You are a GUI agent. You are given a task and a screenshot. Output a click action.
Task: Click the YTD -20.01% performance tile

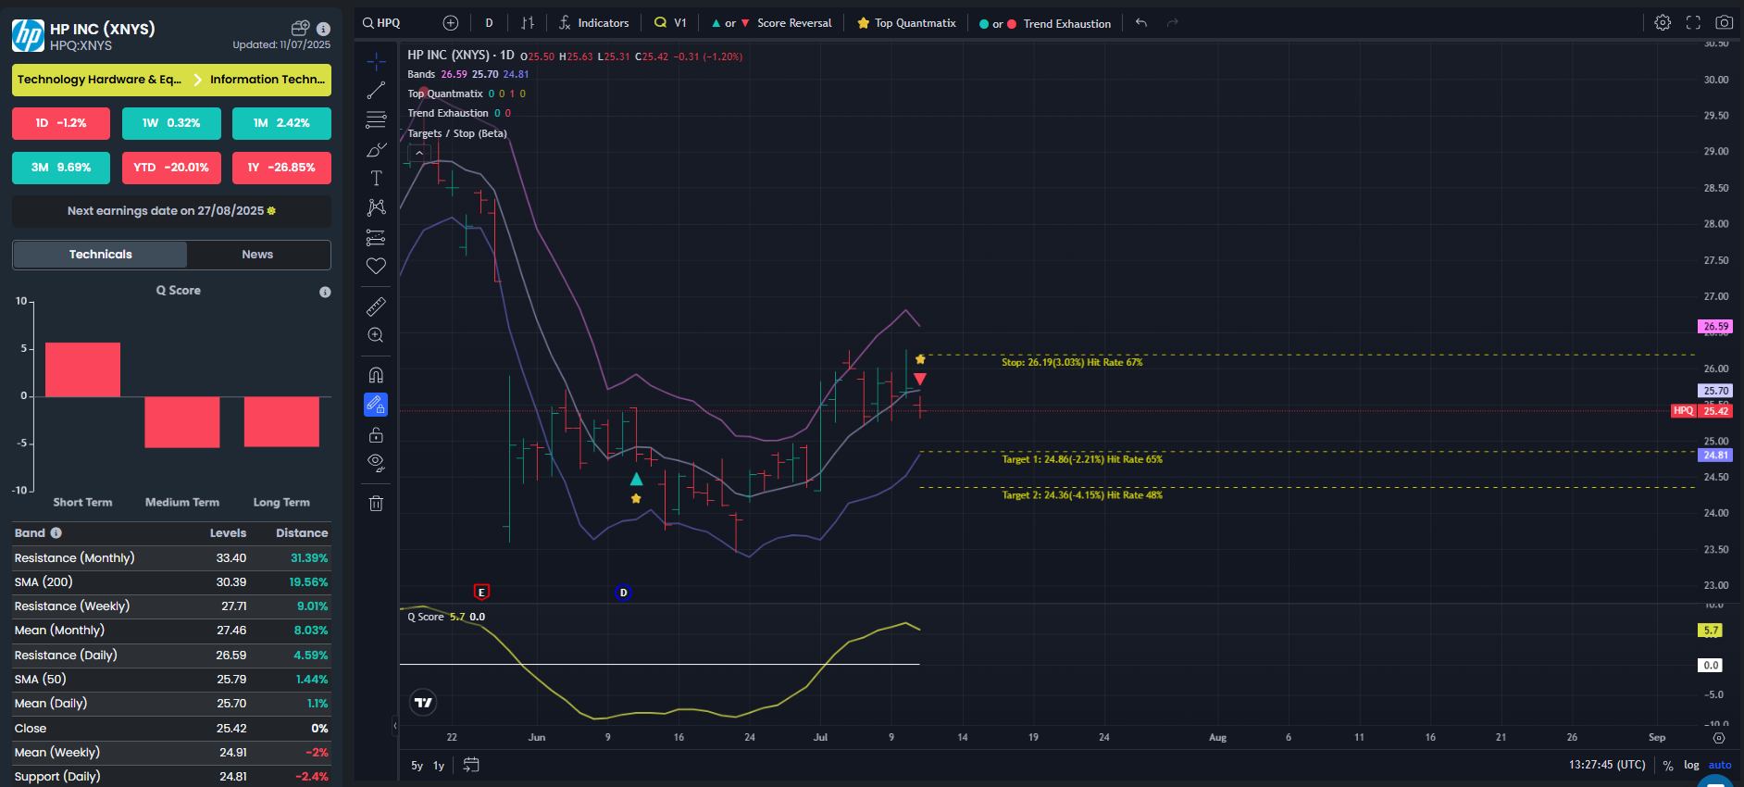point(171,168)
